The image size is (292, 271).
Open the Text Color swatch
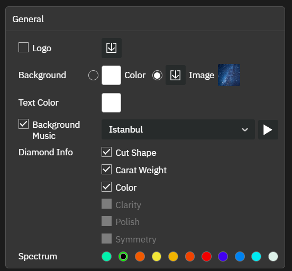(x=112, y=102)
